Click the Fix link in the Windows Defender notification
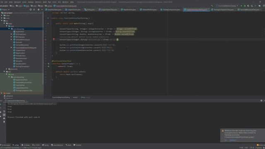Screen dimensions: 265x149 (x=226, y=140)
